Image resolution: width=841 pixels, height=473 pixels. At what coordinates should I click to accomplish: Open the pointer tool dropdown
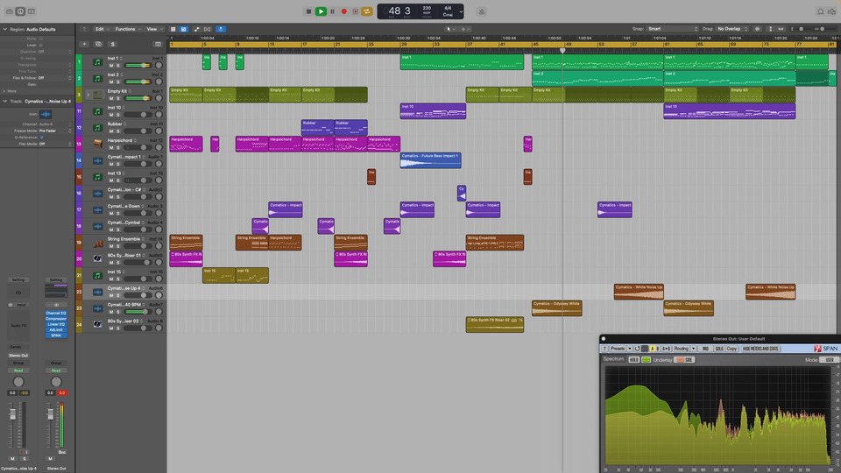tap(450, 29)
